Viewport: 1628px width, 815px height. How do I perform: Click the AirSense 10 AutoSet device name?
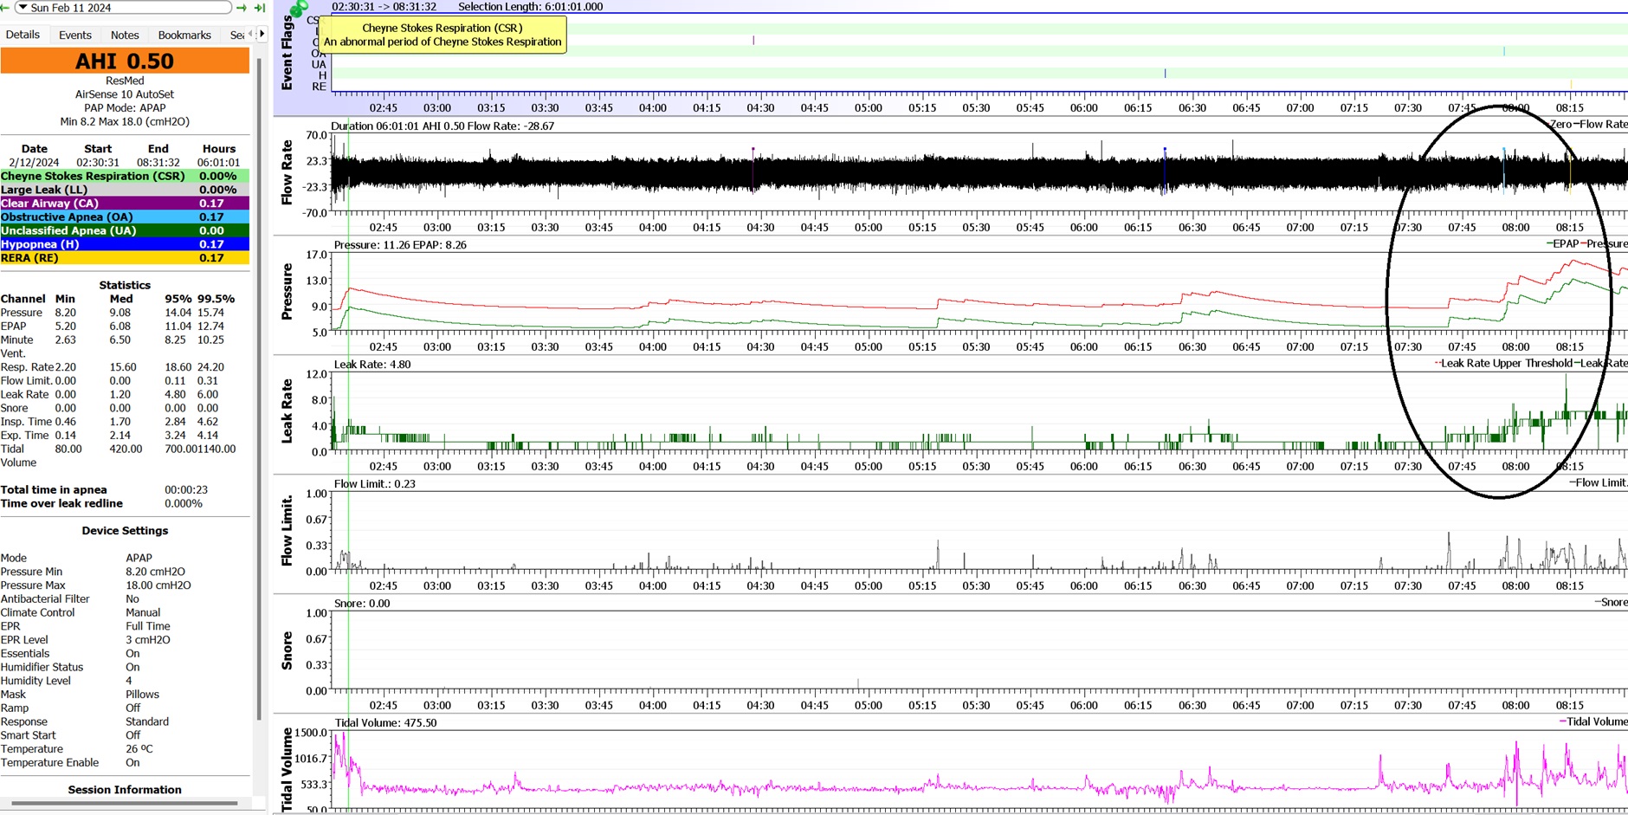pyautogui.click(x=125, y=94)
